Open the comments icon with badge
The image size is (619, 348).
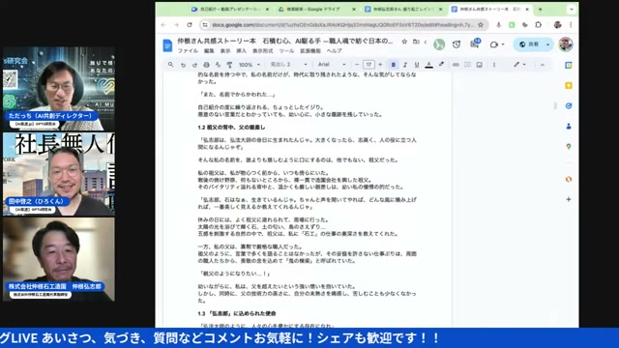(x=475, y=44)
